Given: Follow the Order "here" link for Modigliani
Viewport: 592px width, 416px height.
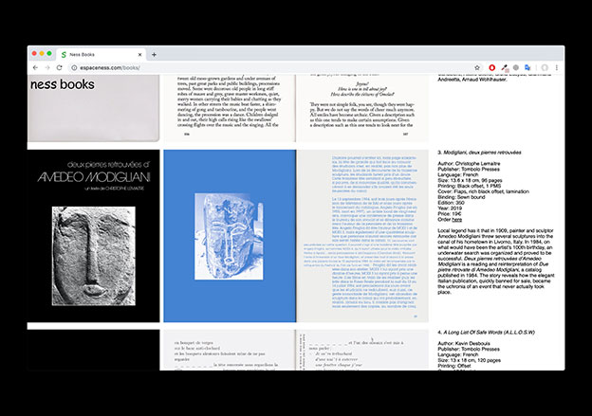Looking at the screenshot, I should click(456, 220).
